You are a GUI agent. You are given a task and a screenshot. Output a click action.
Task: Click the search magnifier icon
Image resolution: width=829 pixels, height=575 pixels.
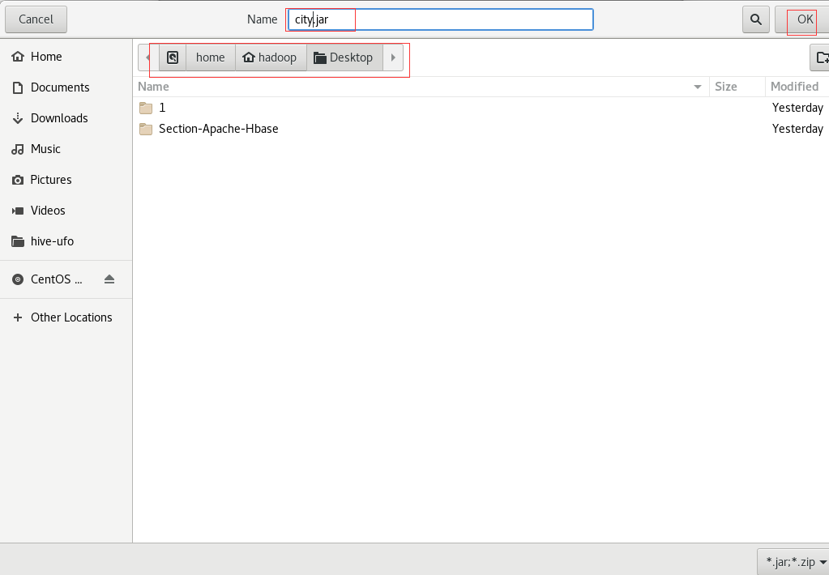(756, 19)
